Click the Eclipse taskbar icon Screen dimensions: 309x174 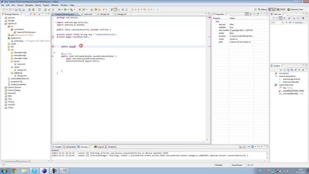(x=44, y=171)
